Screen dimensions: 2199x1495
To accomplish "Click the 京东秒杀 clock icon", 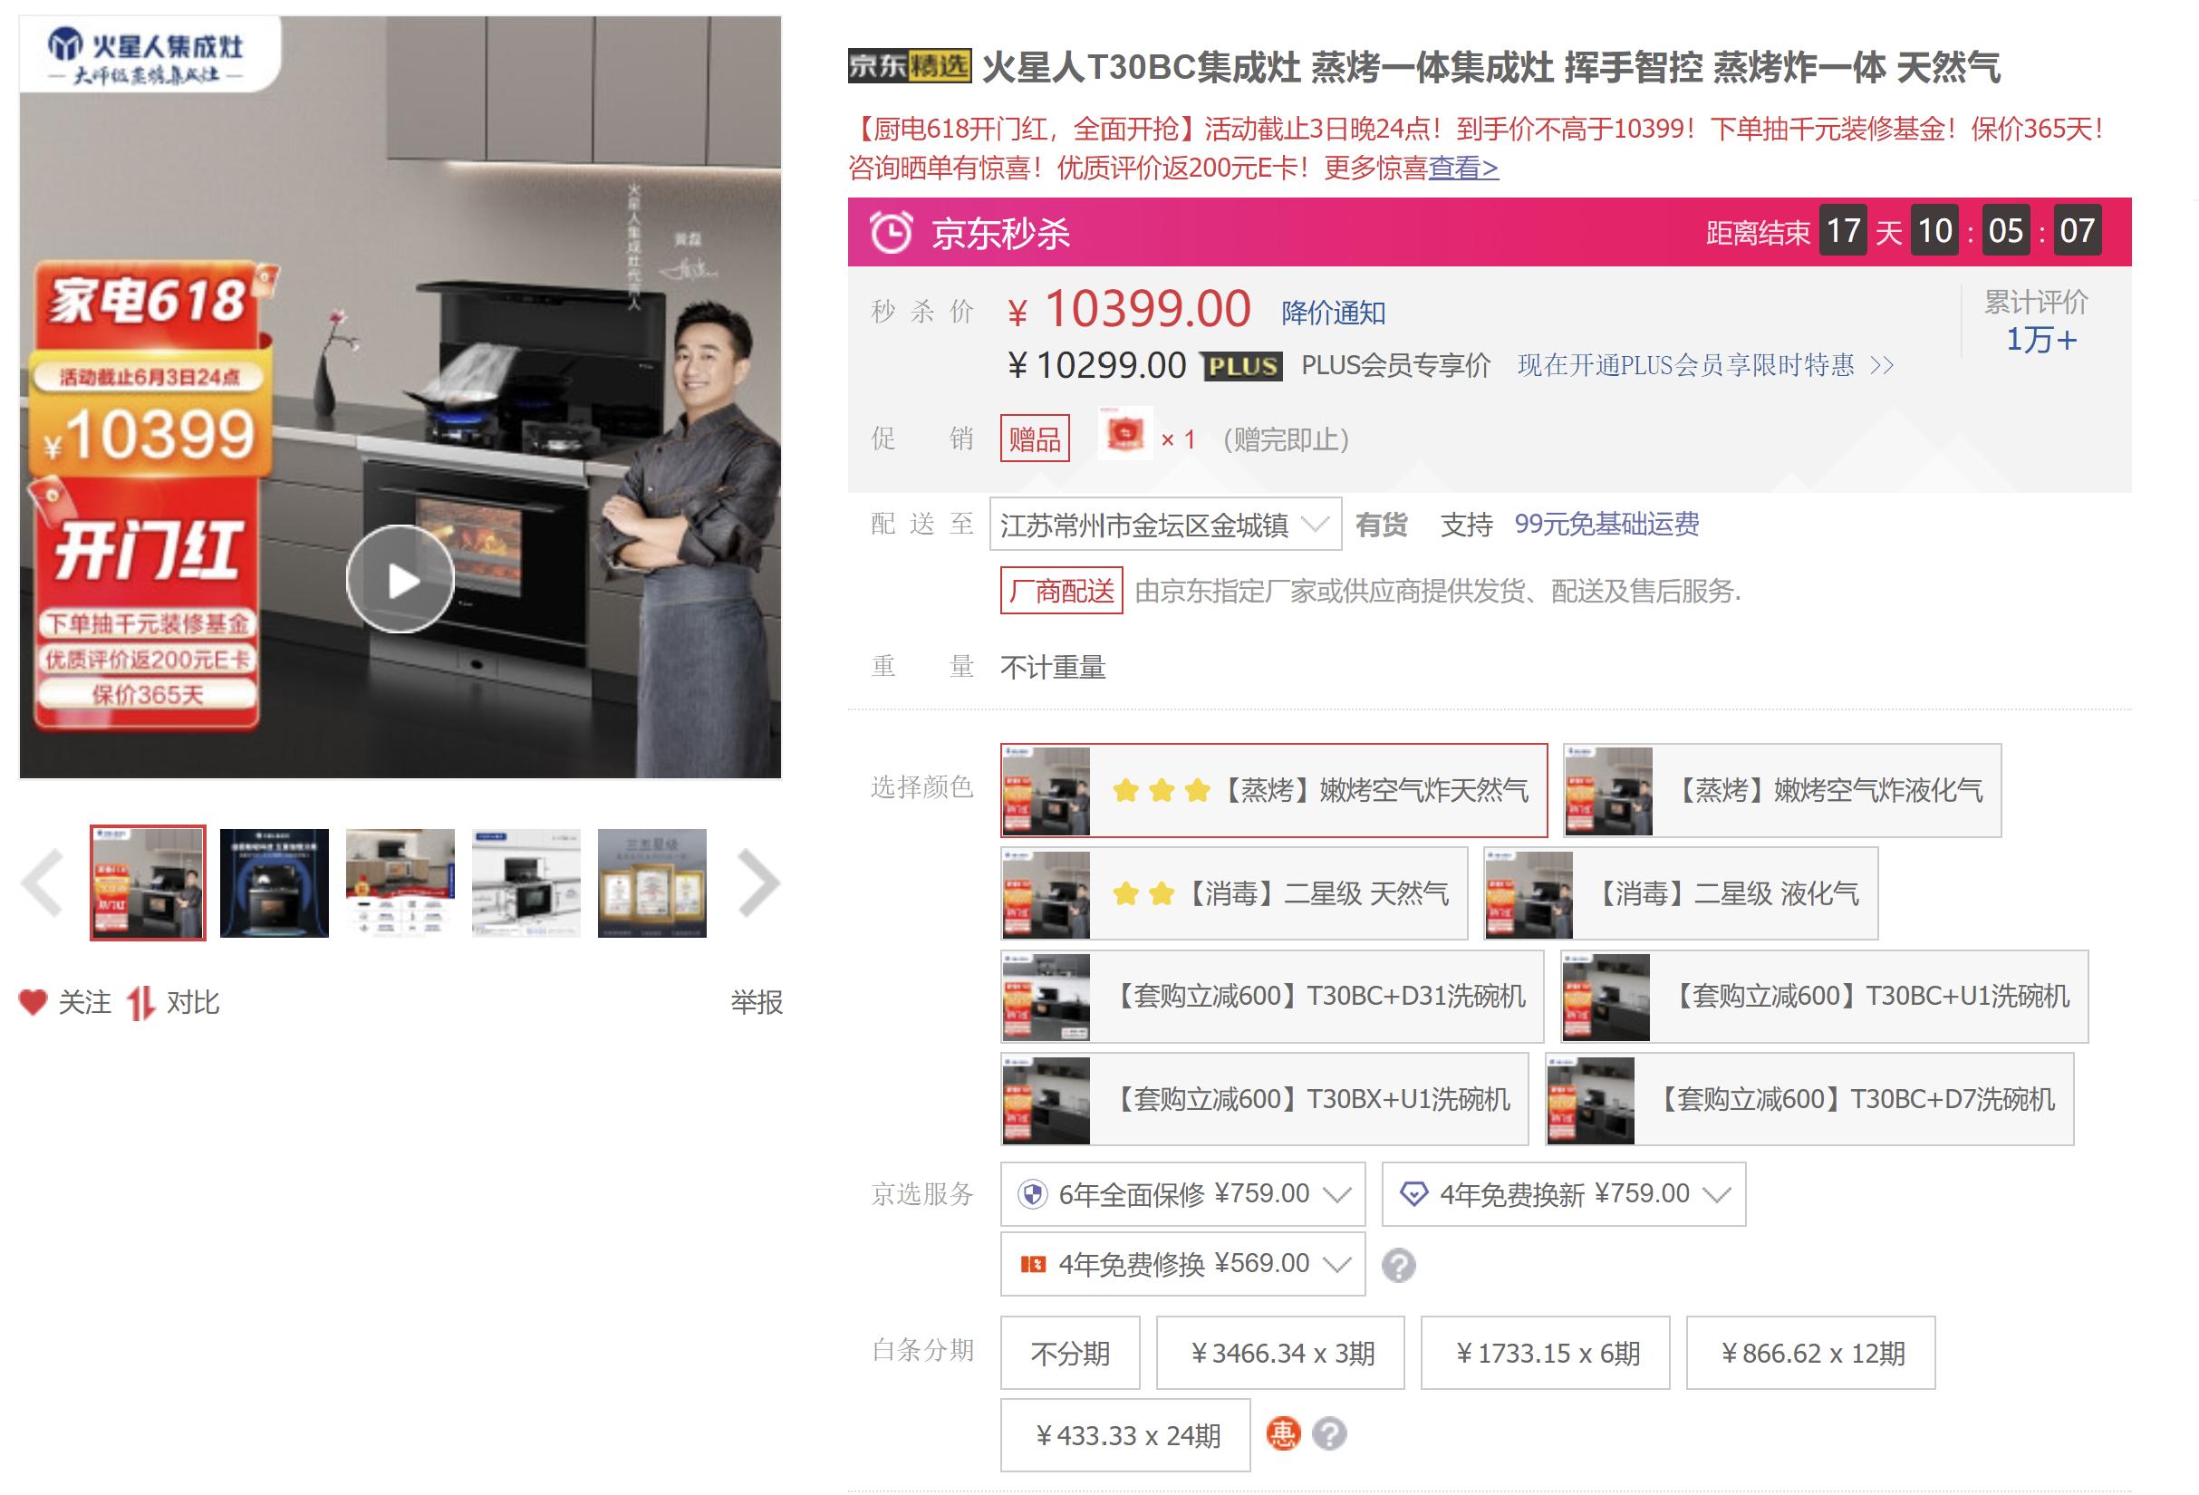I will [x=891, y=232].
